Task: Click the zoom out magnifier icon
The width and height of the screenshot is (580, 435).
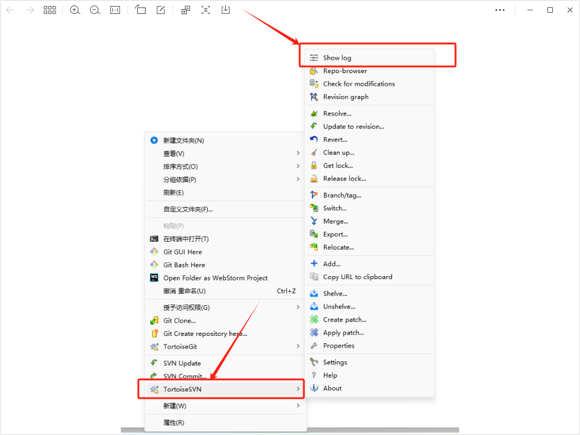Action: (x=95, y=10)
